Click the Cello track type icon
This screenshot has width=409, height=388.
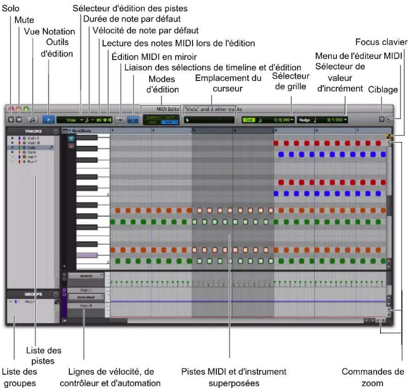click(24, 152)
